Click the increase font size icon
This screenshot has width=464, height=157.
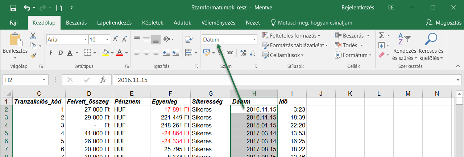pos(115,39)
